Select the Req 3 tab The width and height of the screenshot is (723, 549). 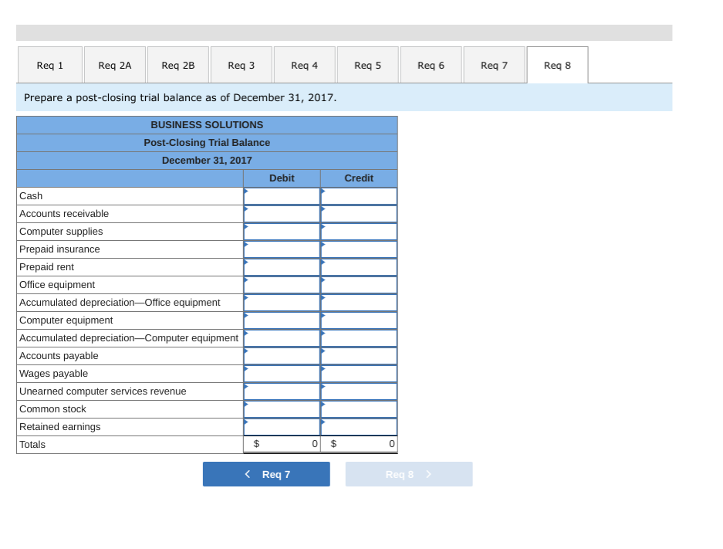point(242,65)
